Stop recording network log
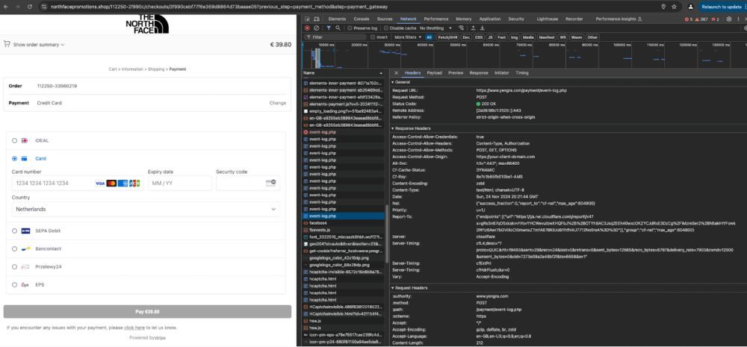The width and height of the screenshot is (747, 347). pos(307,28)
